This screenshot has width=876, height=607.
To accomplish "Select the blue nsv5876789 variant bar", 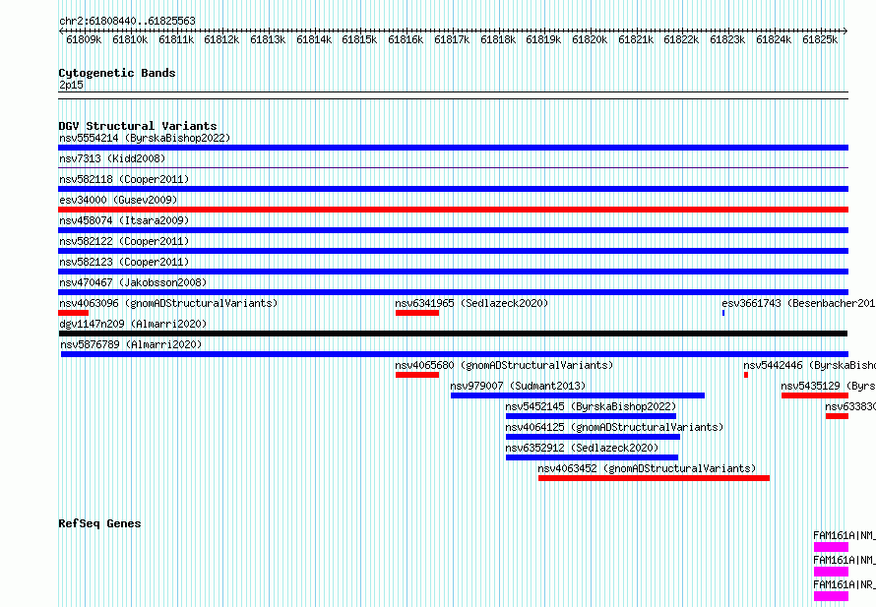I will click(x=455, y=354).
